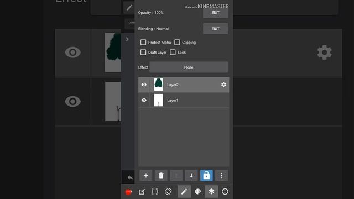Click the EDIT button for Blending
Screen dimensions: 354x199
[x=215, y=29]
